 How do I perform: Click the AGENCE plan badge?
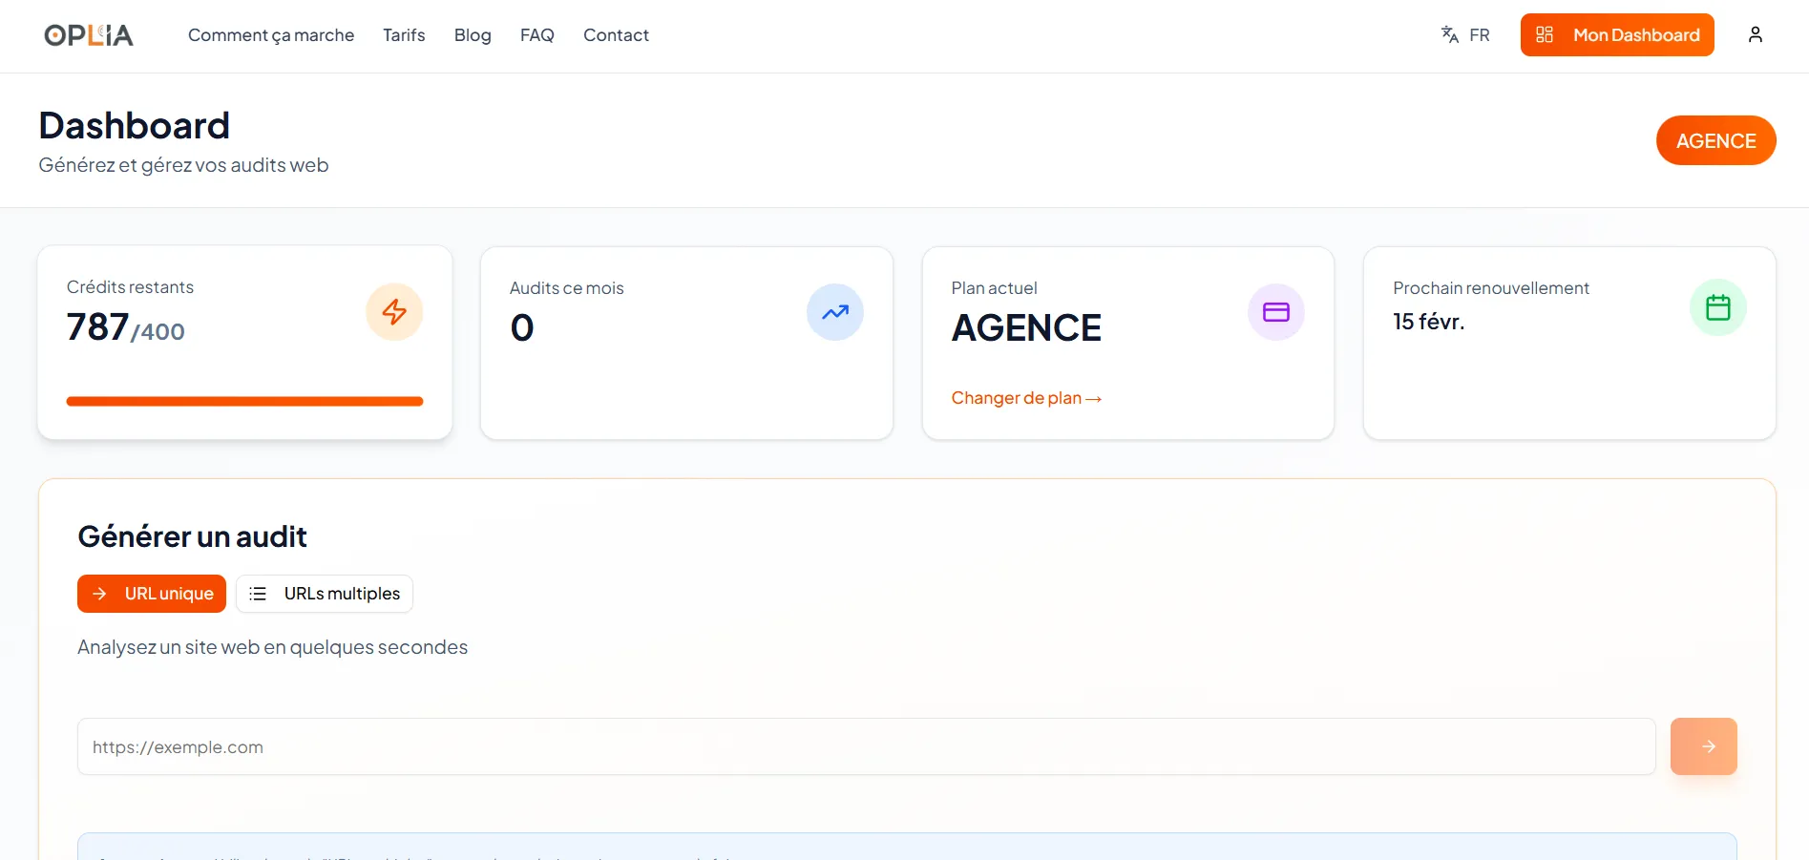[1716, 140]
